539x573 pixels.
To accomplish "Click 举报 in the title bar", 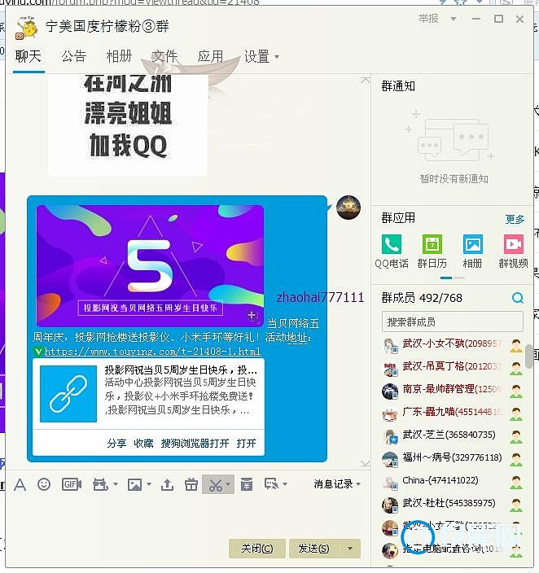I will coord(428,18).
